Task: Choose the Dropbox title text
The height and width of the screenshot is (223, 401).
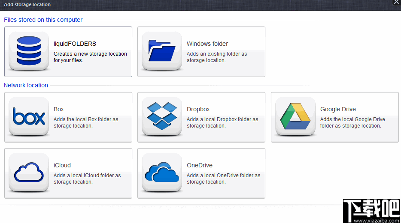Action: point(198,109)
